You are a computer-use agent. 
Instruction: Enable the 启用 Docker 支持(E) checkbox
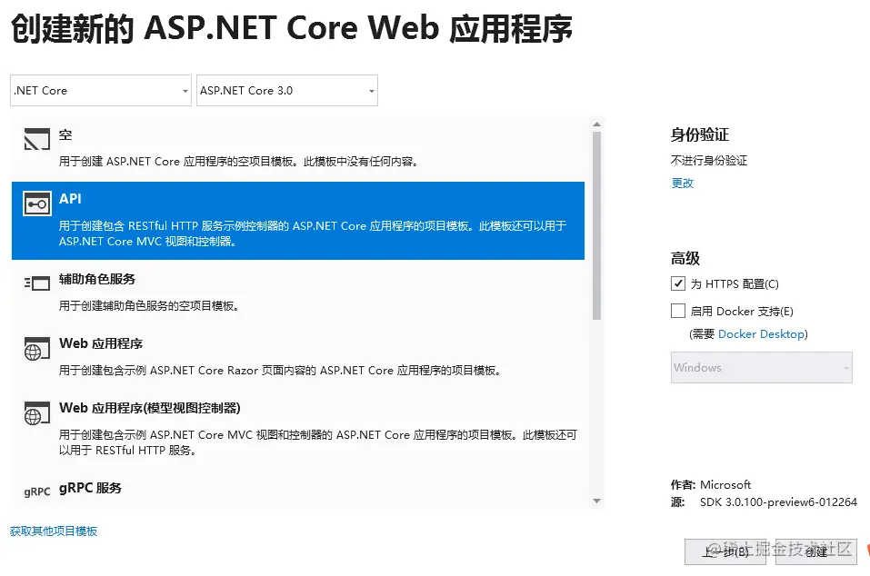tap(678, 311)
